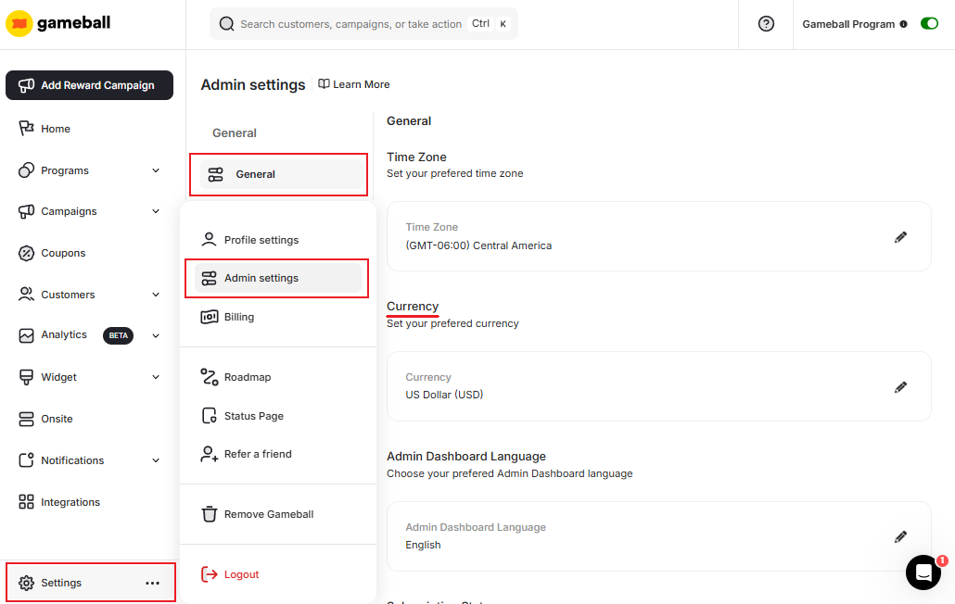
Task: Click the search customers field
Action: point(363,23)
